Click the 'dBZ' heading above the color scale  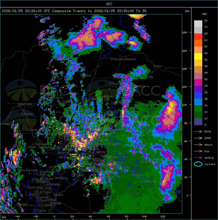tap(204, 14)
